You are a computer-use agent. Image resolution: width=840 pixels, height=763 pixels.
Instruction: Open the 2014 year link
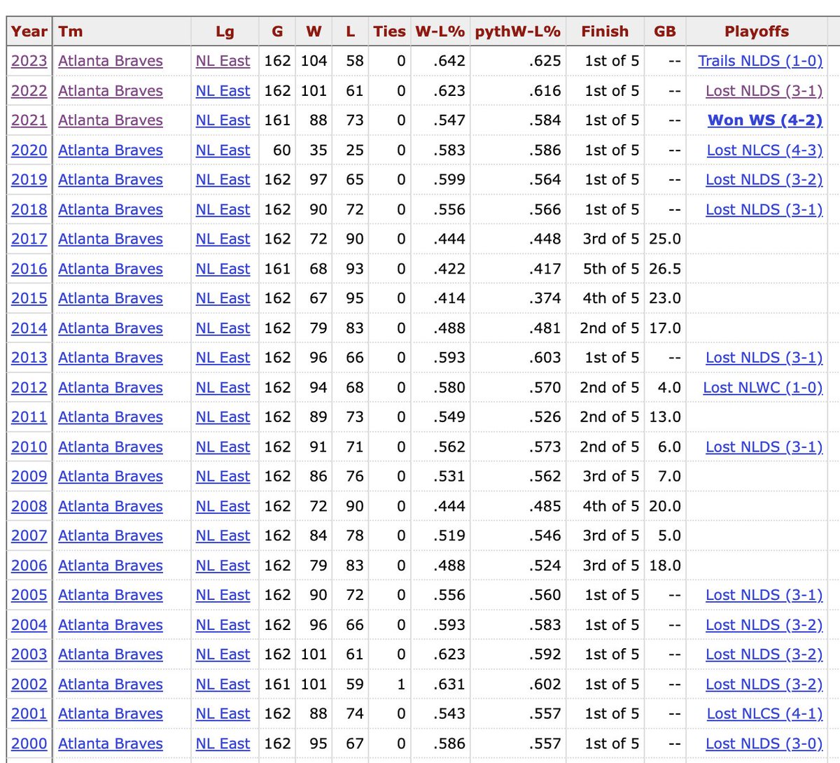[x=29, y=328]
